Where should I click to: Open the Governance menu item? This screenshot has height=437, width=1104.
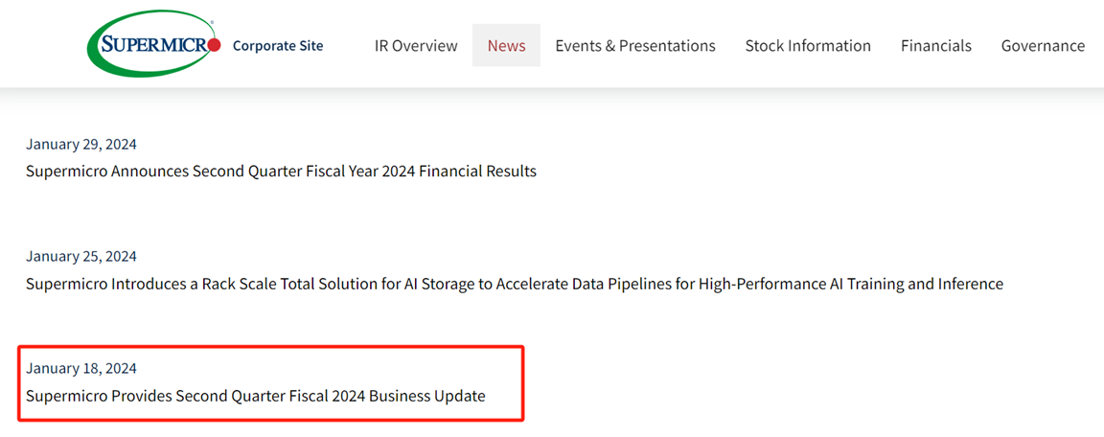pyautogui.click(x=1043, y=46)
